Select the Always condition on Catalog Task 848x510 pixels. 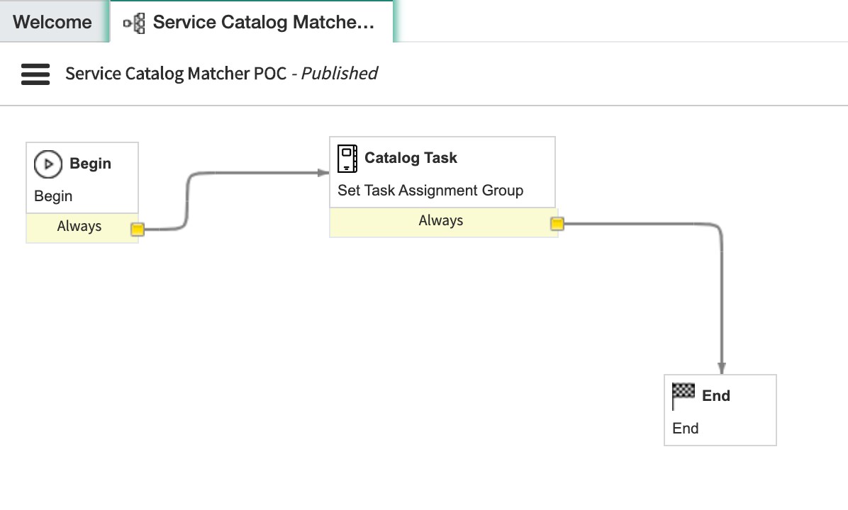[x=440, y=220]
